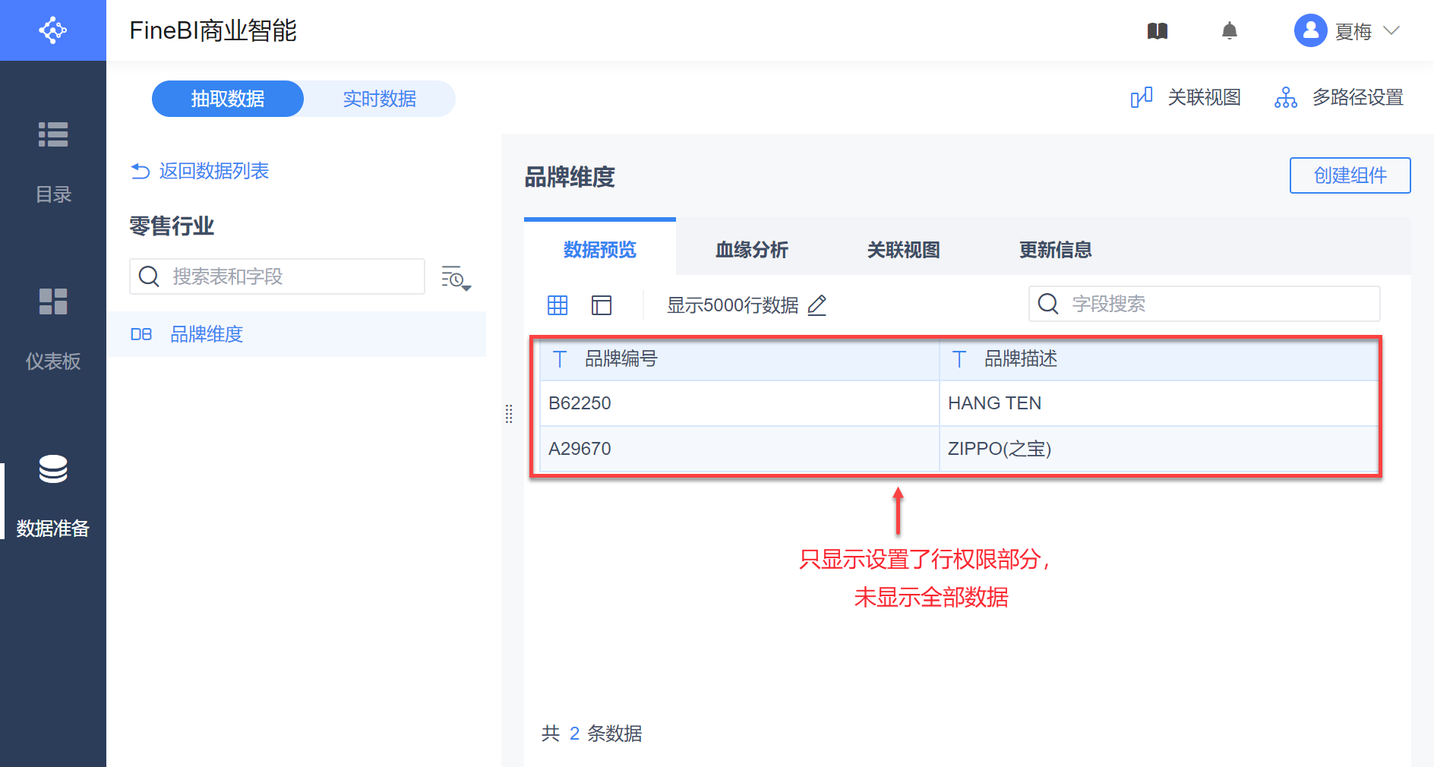Viewport: 1434px width, 767px height.
Task: Focus the 字段搜索 field search box
Action: (x=1204, y=304)
